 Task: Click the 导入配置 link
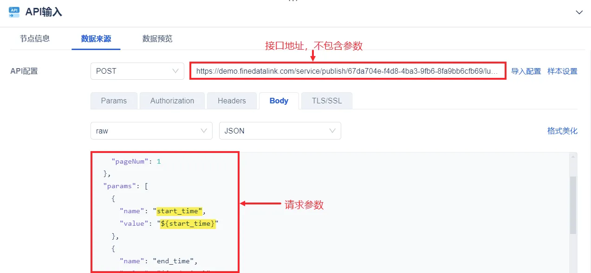(x=526, y=71)
